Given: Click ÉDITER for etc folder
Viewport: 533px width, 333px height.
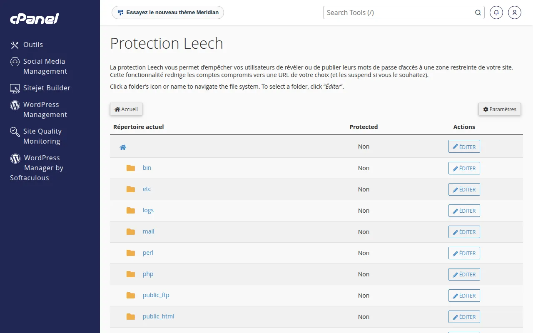Looking at the screenshot, I should pos(464,189).
